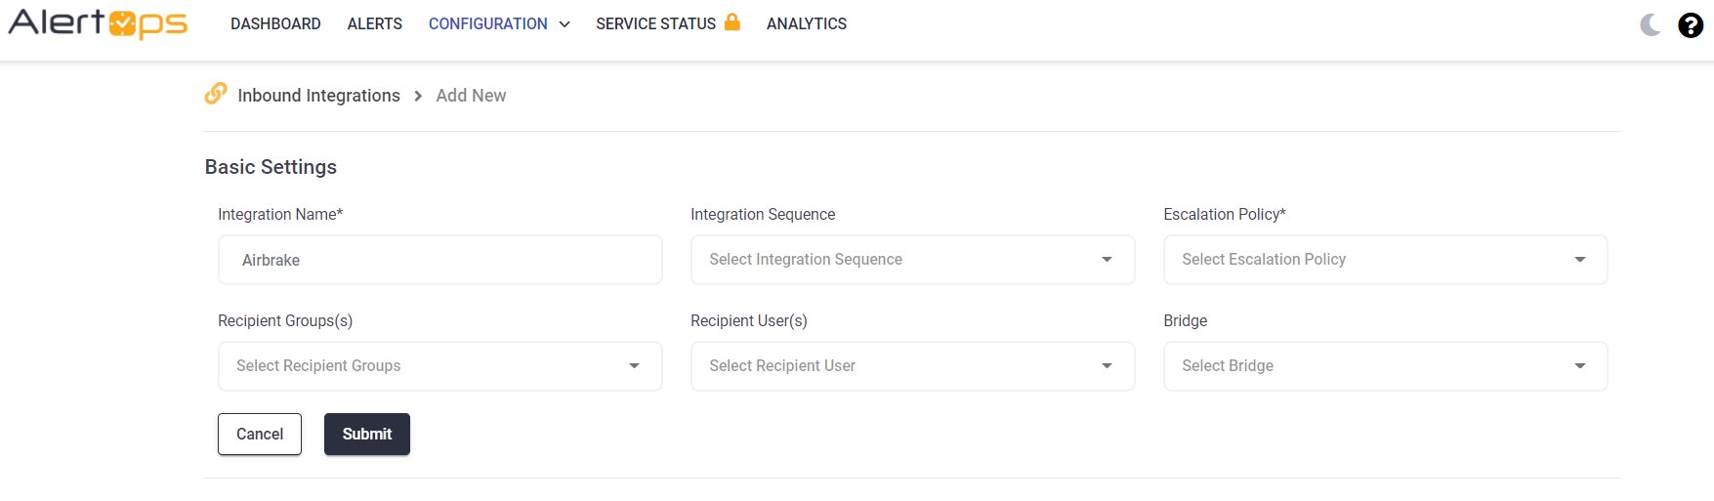Expand the Configuration menu

pos(498,23)
